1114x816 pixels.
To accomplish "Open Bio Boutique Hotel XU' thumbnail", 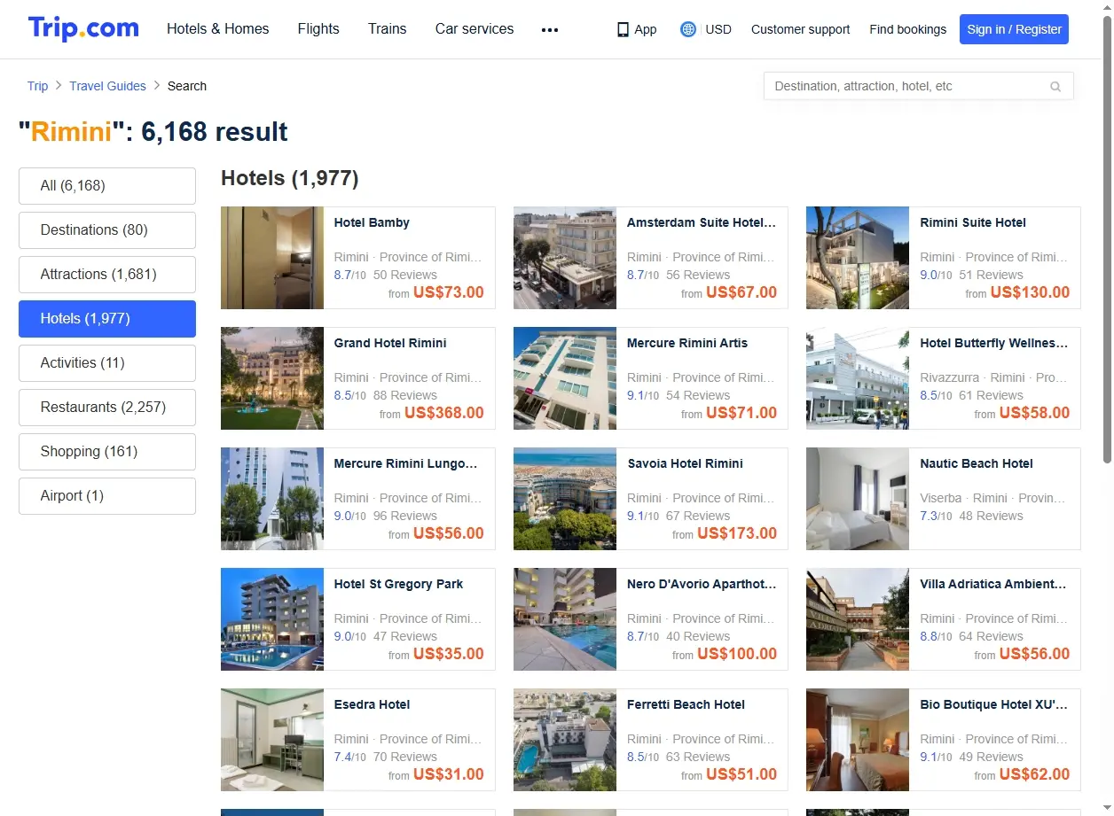I will coord(858,740).
